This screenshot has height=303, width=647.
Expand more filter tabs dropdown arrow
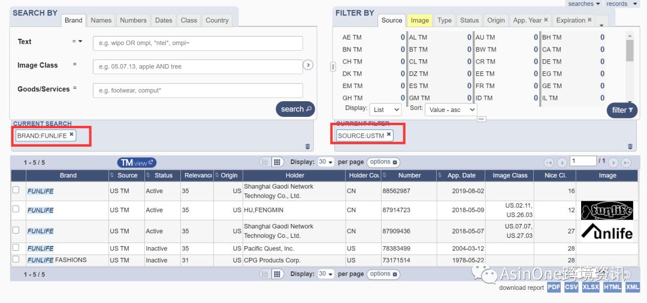601,25
